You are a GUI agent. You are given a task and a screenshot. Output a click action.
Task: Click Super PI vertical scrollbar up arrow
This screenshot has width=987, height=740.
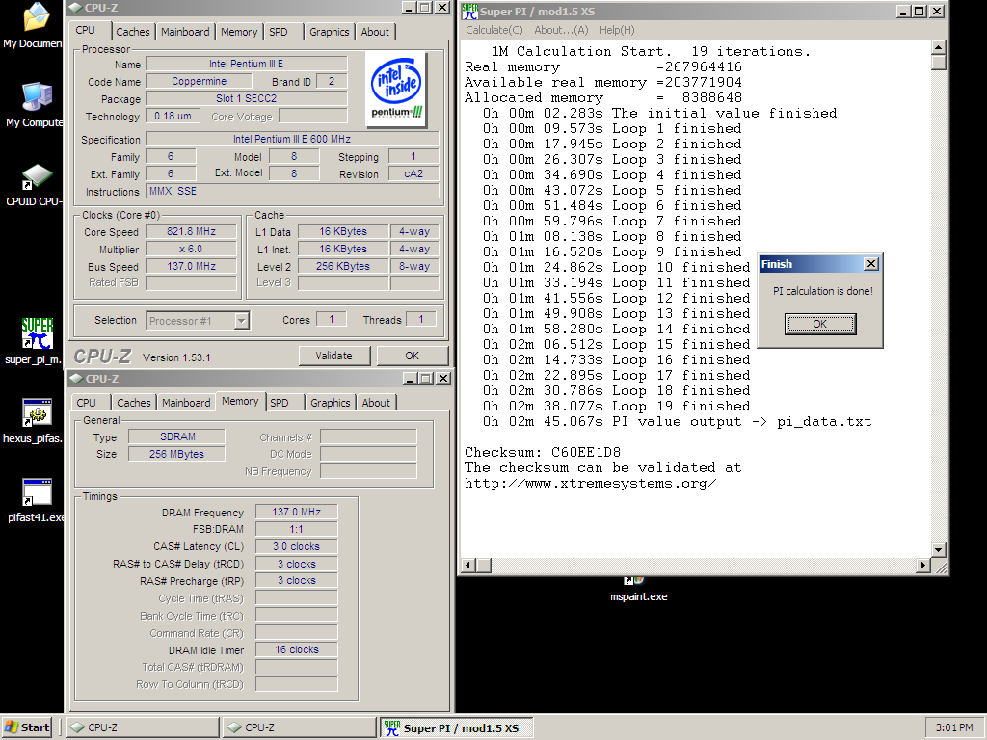(x=939, y=48)
